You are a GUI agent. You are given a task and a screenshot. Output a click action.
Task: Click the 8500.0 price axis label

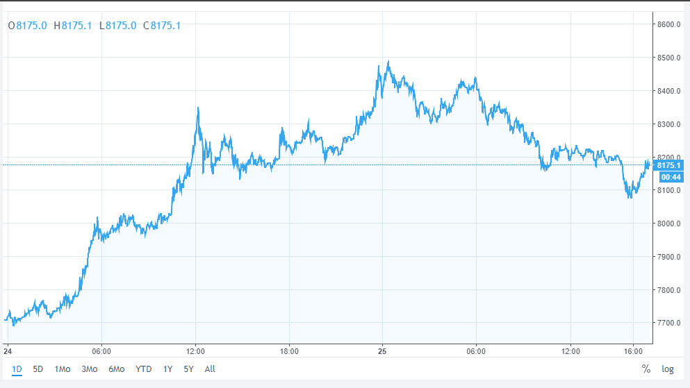(x=669, y=58)
